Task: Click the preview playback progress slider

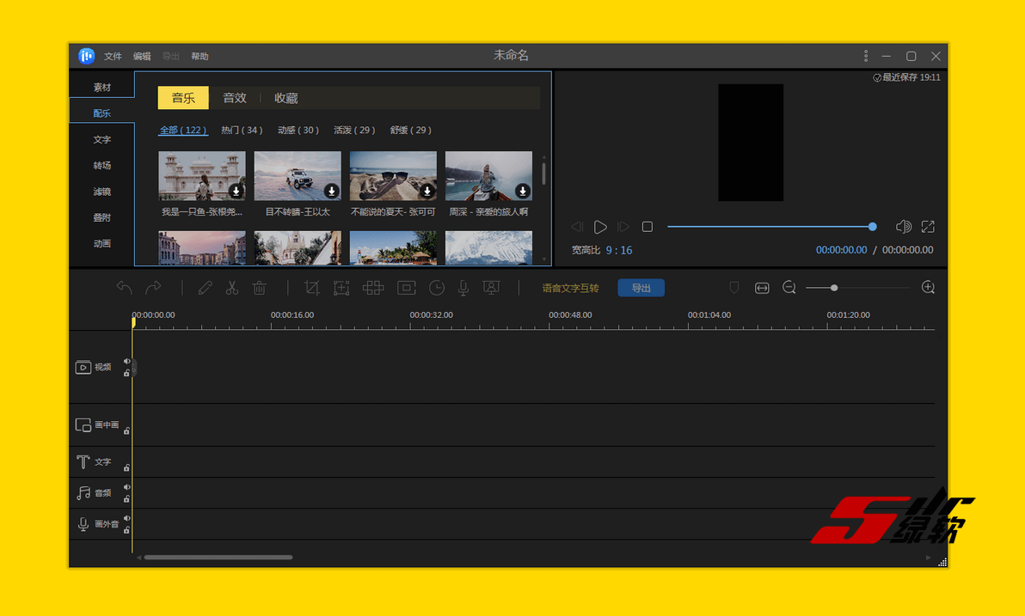Action: coord(770,227)
